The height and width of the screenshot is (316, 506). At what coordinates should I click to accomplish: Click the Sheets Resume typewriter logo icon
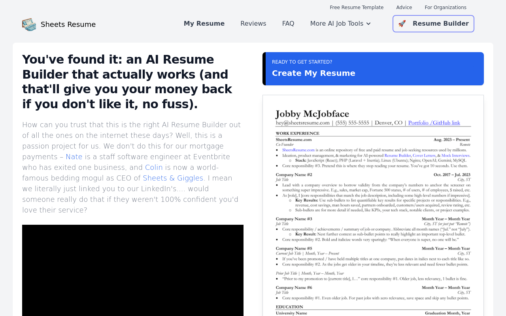point(29,24)
